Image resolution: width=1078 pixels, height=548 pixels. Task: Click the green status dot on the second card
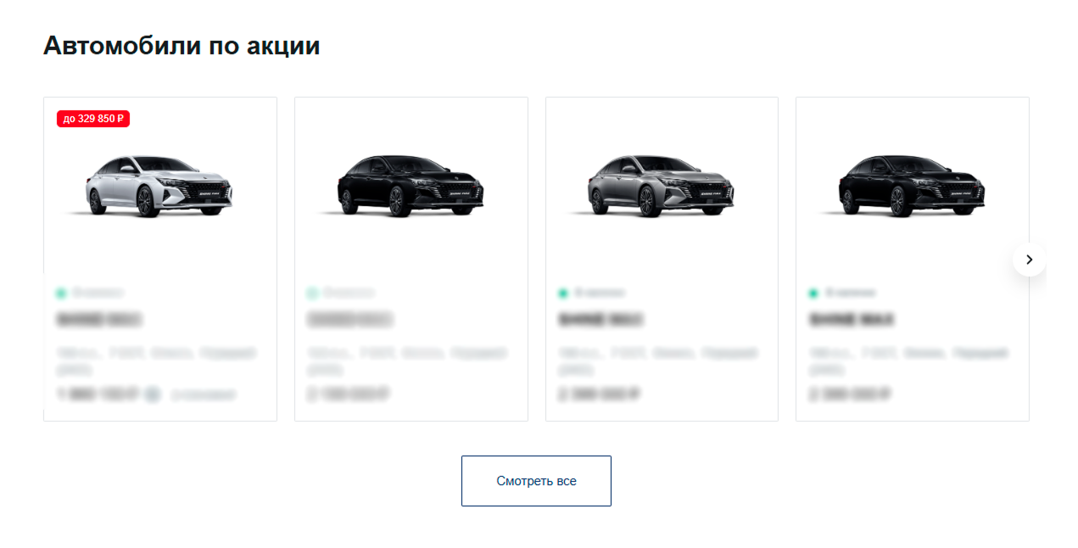tap(312, 294)
